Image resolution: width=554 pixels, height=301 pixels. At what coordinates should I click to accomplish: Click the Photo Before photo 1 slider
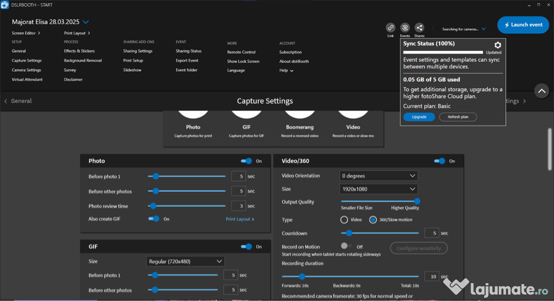(x=187, y=176)
